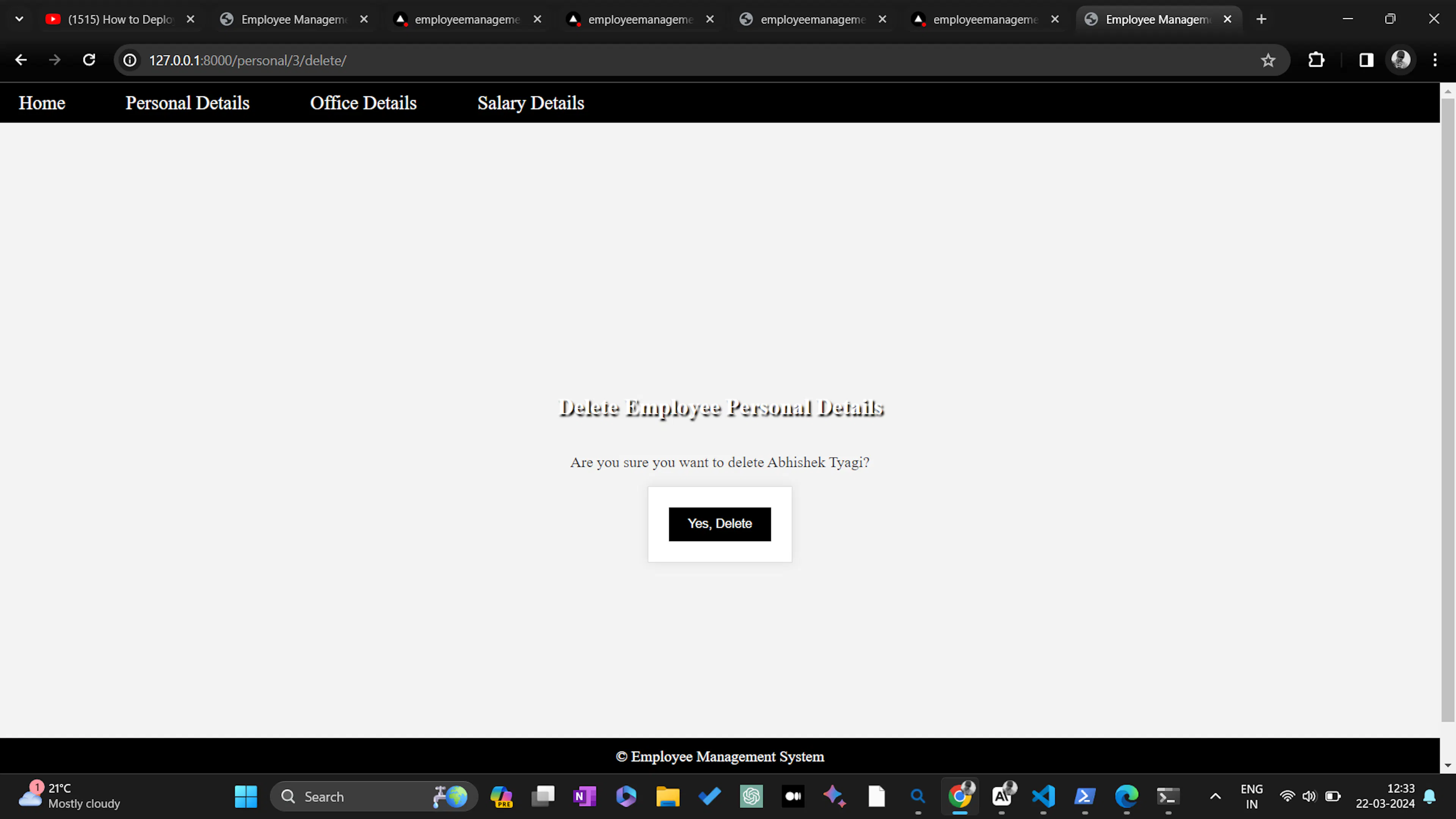Bookmark this page with star icon
Screen dimensions: 1456x819
[1268, 60]
